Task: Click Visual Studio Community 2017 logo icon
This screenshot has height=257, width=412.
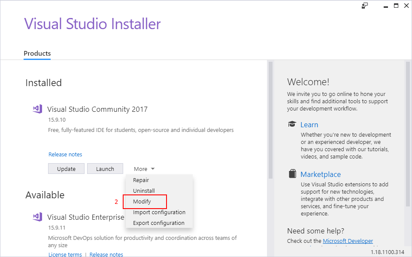Action: click(37, 109)
